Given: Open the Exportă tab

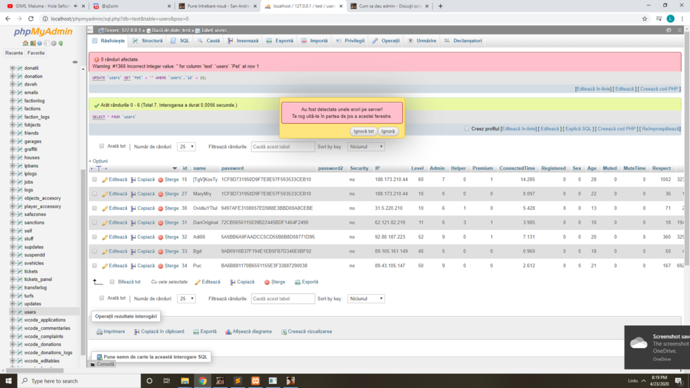Looking at the screenshot, I should pos(280,41).
